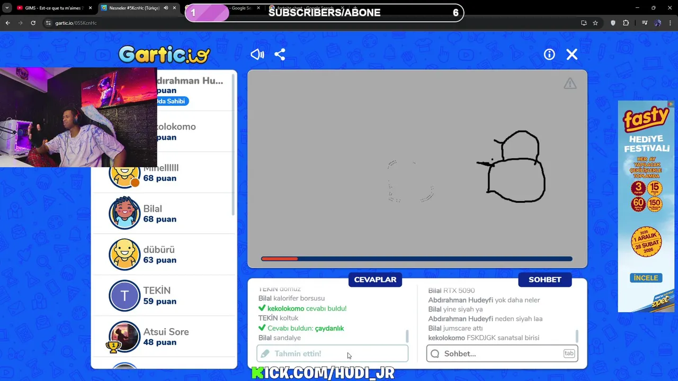Open the share room icon
Viewport: 678px width, 381px height.
(x=280, y=55)
